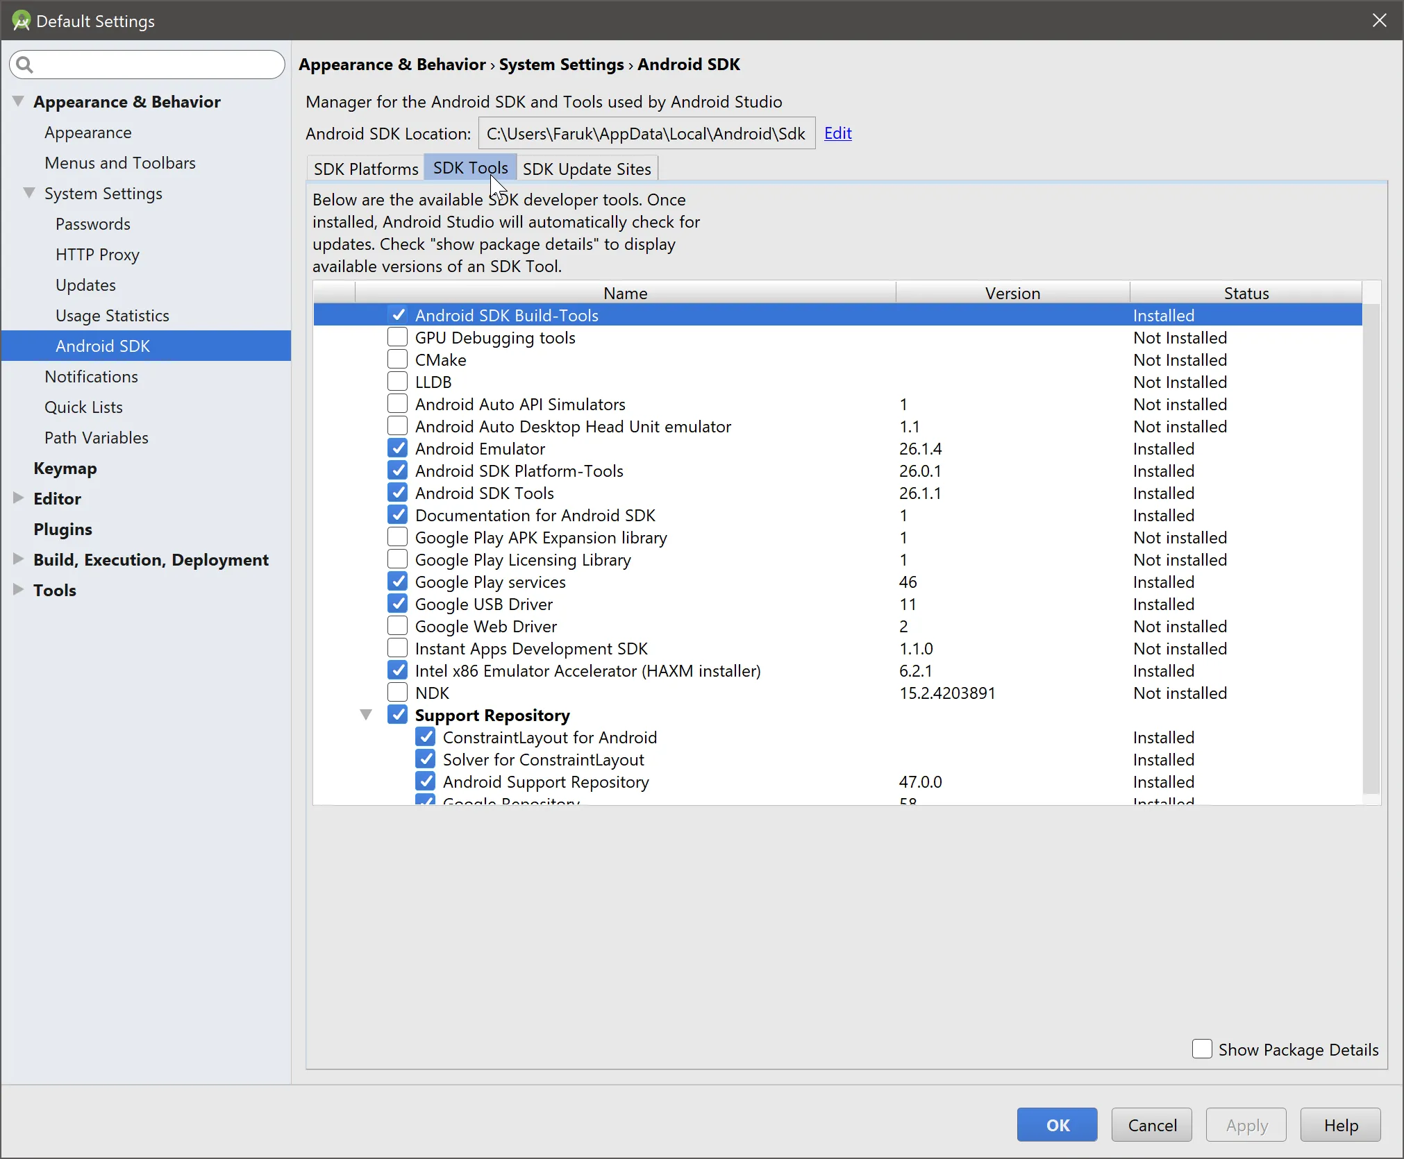Check Google Web Driver package

coord(396,625)
